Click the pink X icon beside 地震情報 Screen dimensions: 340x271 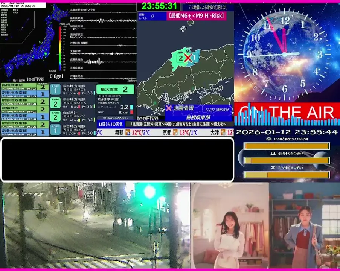[169, 108]
